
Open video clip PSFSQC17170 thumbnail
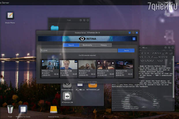[105, 65]
